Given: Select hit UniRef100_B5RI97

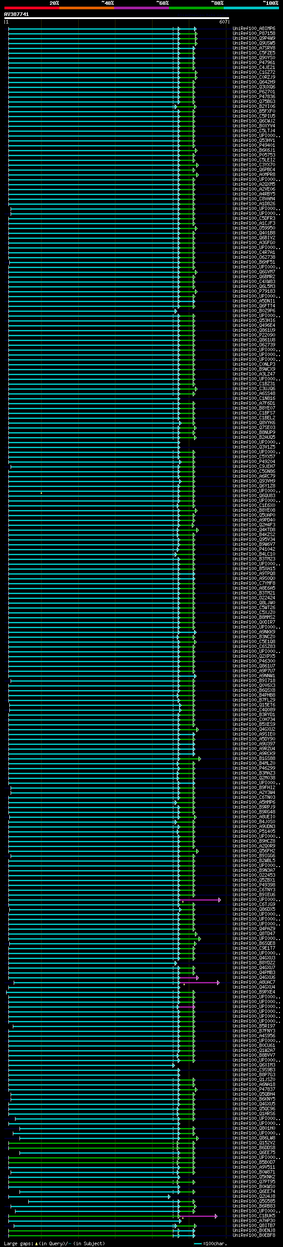Looking at the screenshot, I should (x=253, y=1026).
